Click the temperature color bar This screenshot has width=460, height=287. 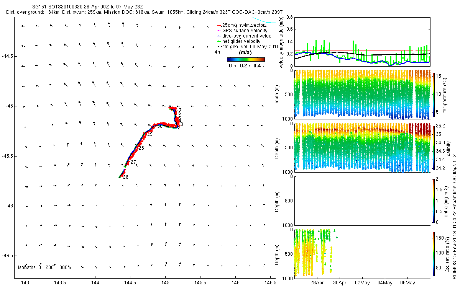coord(434,94)
